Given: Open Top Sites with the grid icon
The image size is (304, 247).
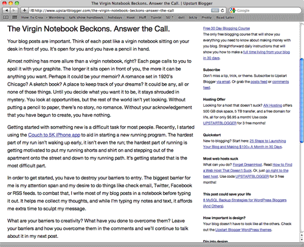Looking at the screenshot, I should point(15,18).
